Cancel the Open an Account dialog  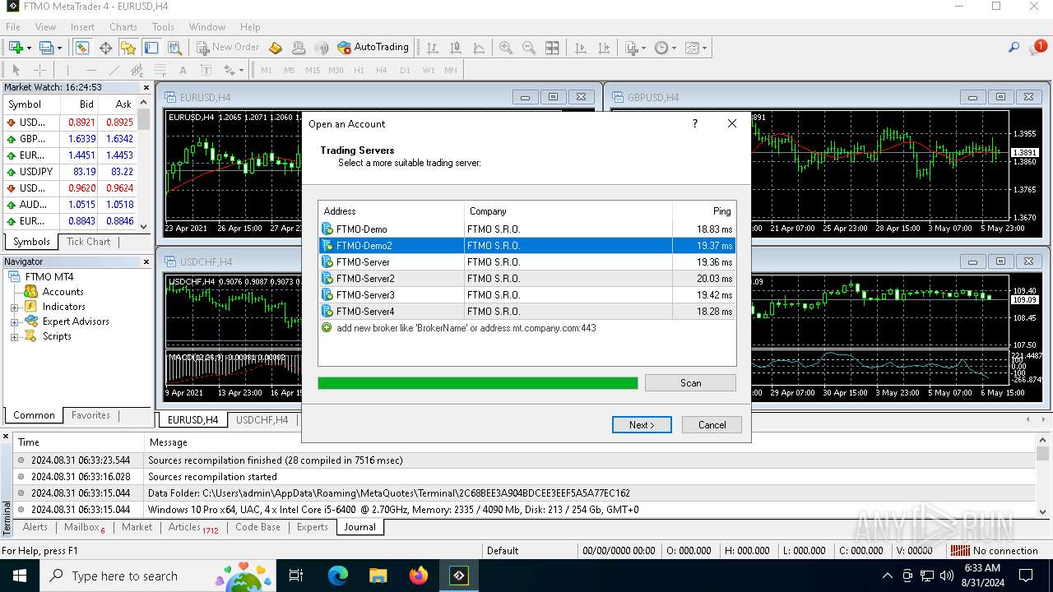tap(712, 425)
